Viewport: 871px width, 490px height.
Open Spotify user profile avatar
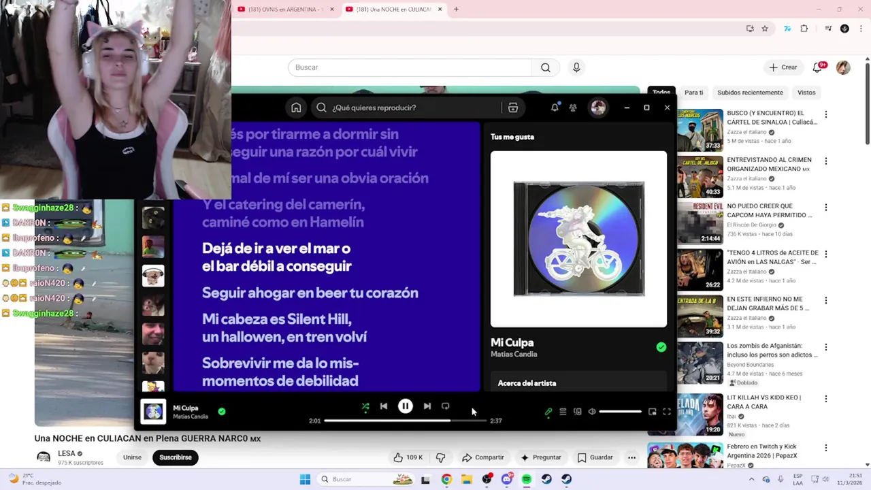(x=598, y=108)
